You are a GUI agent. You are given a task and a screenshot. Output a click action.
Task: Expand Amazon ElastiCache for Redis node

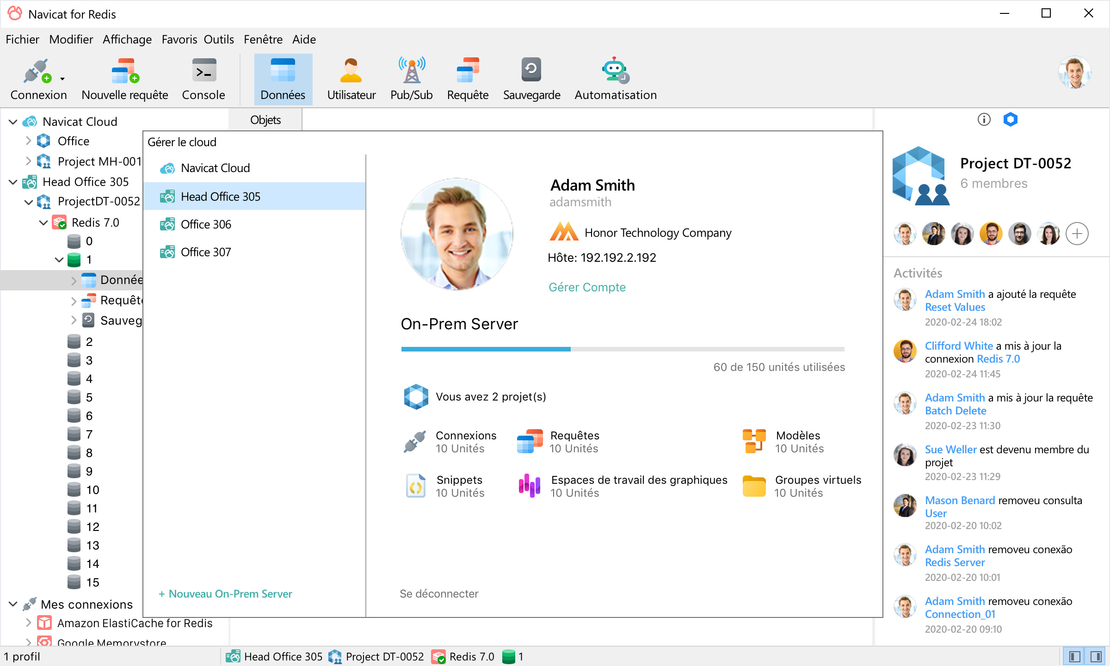click(28, 623)
